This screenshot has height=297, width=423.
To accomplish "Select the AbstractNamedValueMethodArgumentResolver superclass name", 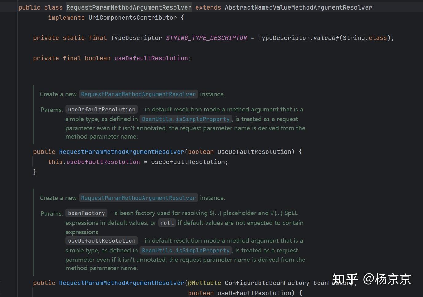I will tap(299, 7).
